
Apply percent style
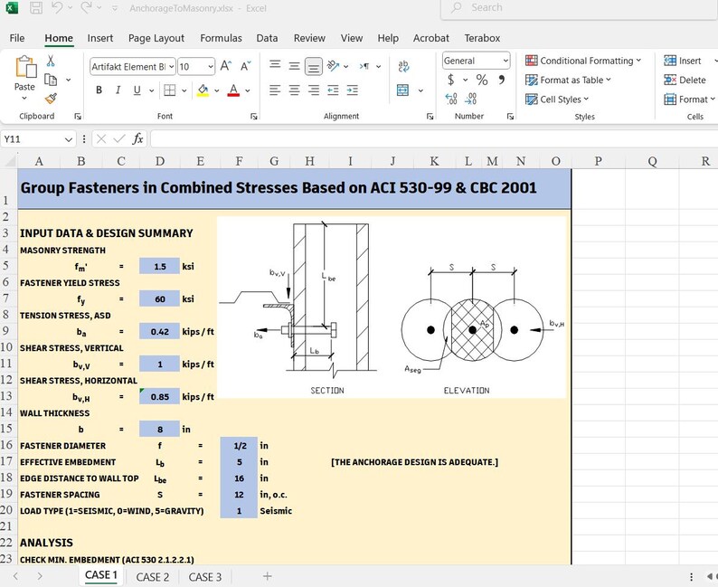(482, 80)
